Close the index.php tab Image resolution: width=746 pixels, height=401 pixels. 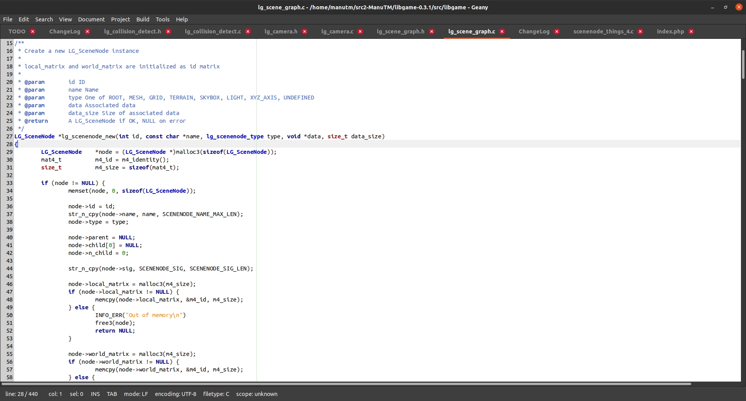tap(692, 31)
